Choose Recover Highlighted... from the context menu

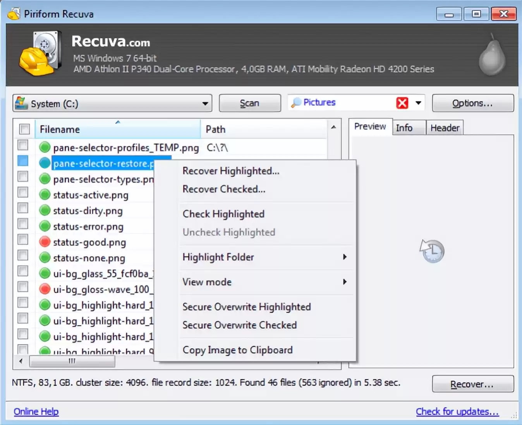(x=231, y=171)
